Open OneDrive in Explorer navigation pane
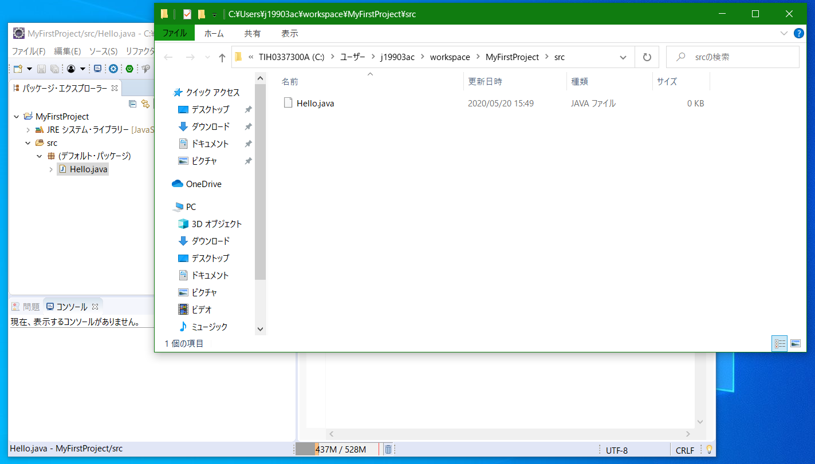815x464 pixels. pyautogui.click(x=203, y=184)
